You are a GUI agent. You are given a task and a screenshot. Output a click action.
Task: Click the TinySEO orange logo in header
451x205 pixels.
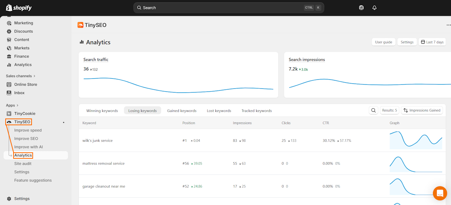point(80,25)
